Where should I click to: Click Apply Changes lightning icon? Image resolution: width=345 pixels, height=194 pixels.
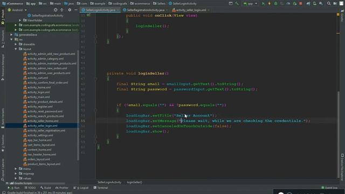pyautogui.click(x=270, y=4)
